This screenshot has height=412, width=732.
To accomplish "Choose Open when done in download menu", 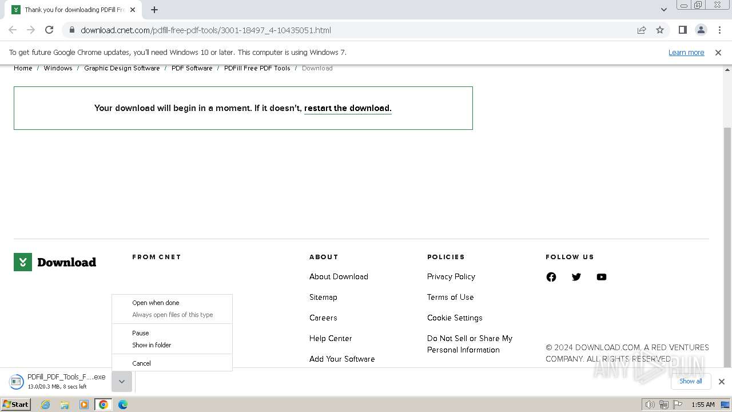I will tap(172, 303).
